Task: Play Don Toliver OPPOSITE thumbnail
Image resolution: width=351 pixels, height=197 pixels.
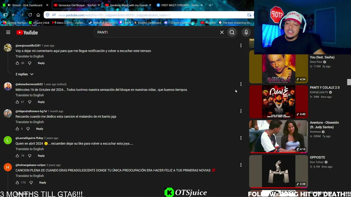Action: pyautogui.click(x=278, y=172)
